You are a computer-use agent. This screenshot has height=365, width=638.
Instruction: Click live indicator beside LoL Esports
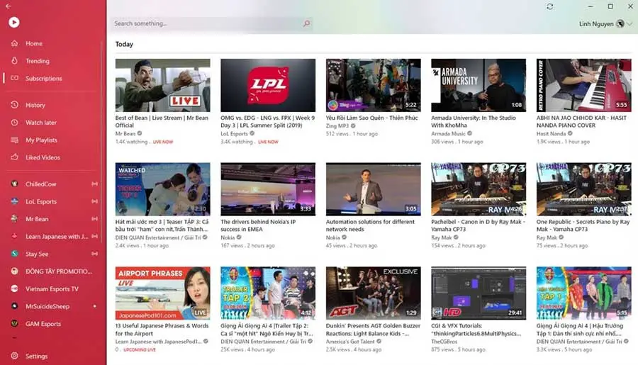point(94,201)
